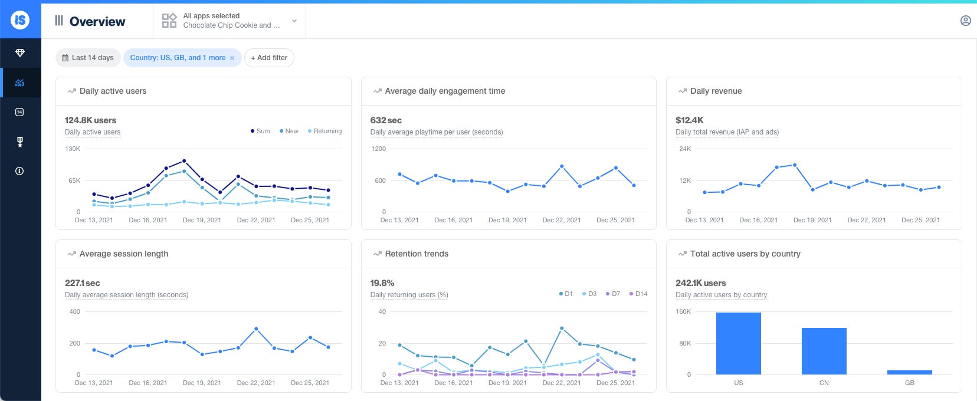Viewport: 977px width, 401px height.
Task: Click the ironSource logo icon
Action: [x=20, y=20]
